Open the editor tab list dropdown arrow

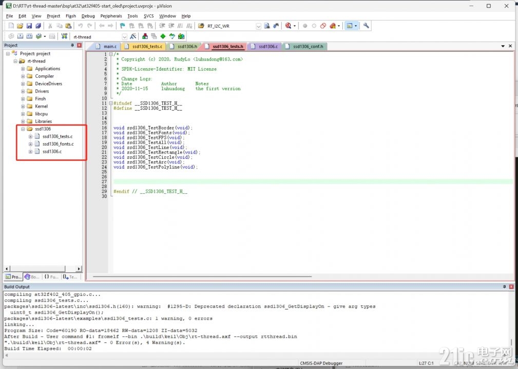click(503, 46)
